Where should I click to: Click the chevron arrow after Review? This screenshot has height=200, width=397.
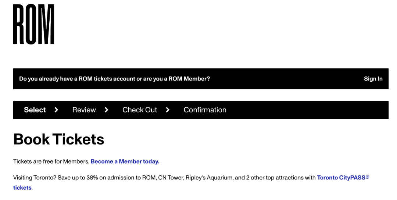pos(107,110)
